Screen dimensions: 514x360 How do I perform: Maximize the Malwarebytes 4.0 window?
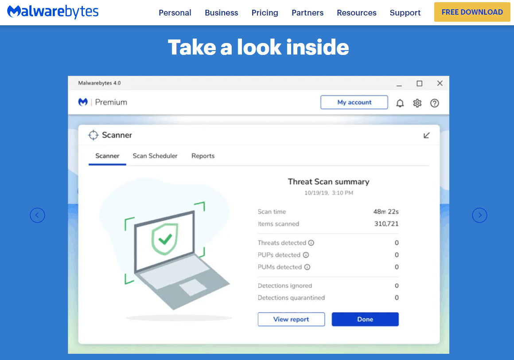pos(419,84)
